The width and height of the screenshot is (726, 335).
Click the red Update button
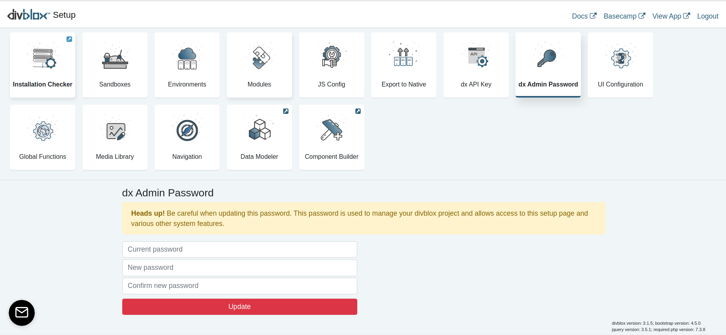tap(240, 307)
